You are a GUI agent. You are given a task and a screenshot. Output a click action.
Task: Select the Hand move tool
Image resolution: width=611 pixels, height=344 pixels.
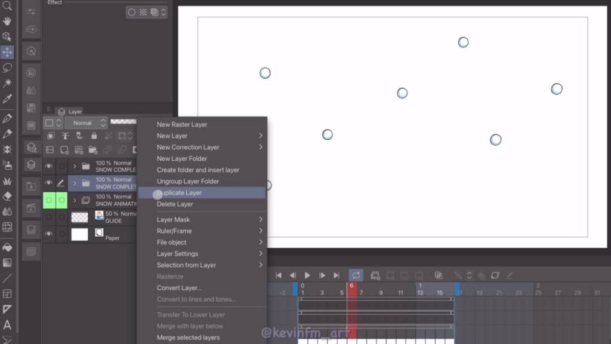coord(7,21)
